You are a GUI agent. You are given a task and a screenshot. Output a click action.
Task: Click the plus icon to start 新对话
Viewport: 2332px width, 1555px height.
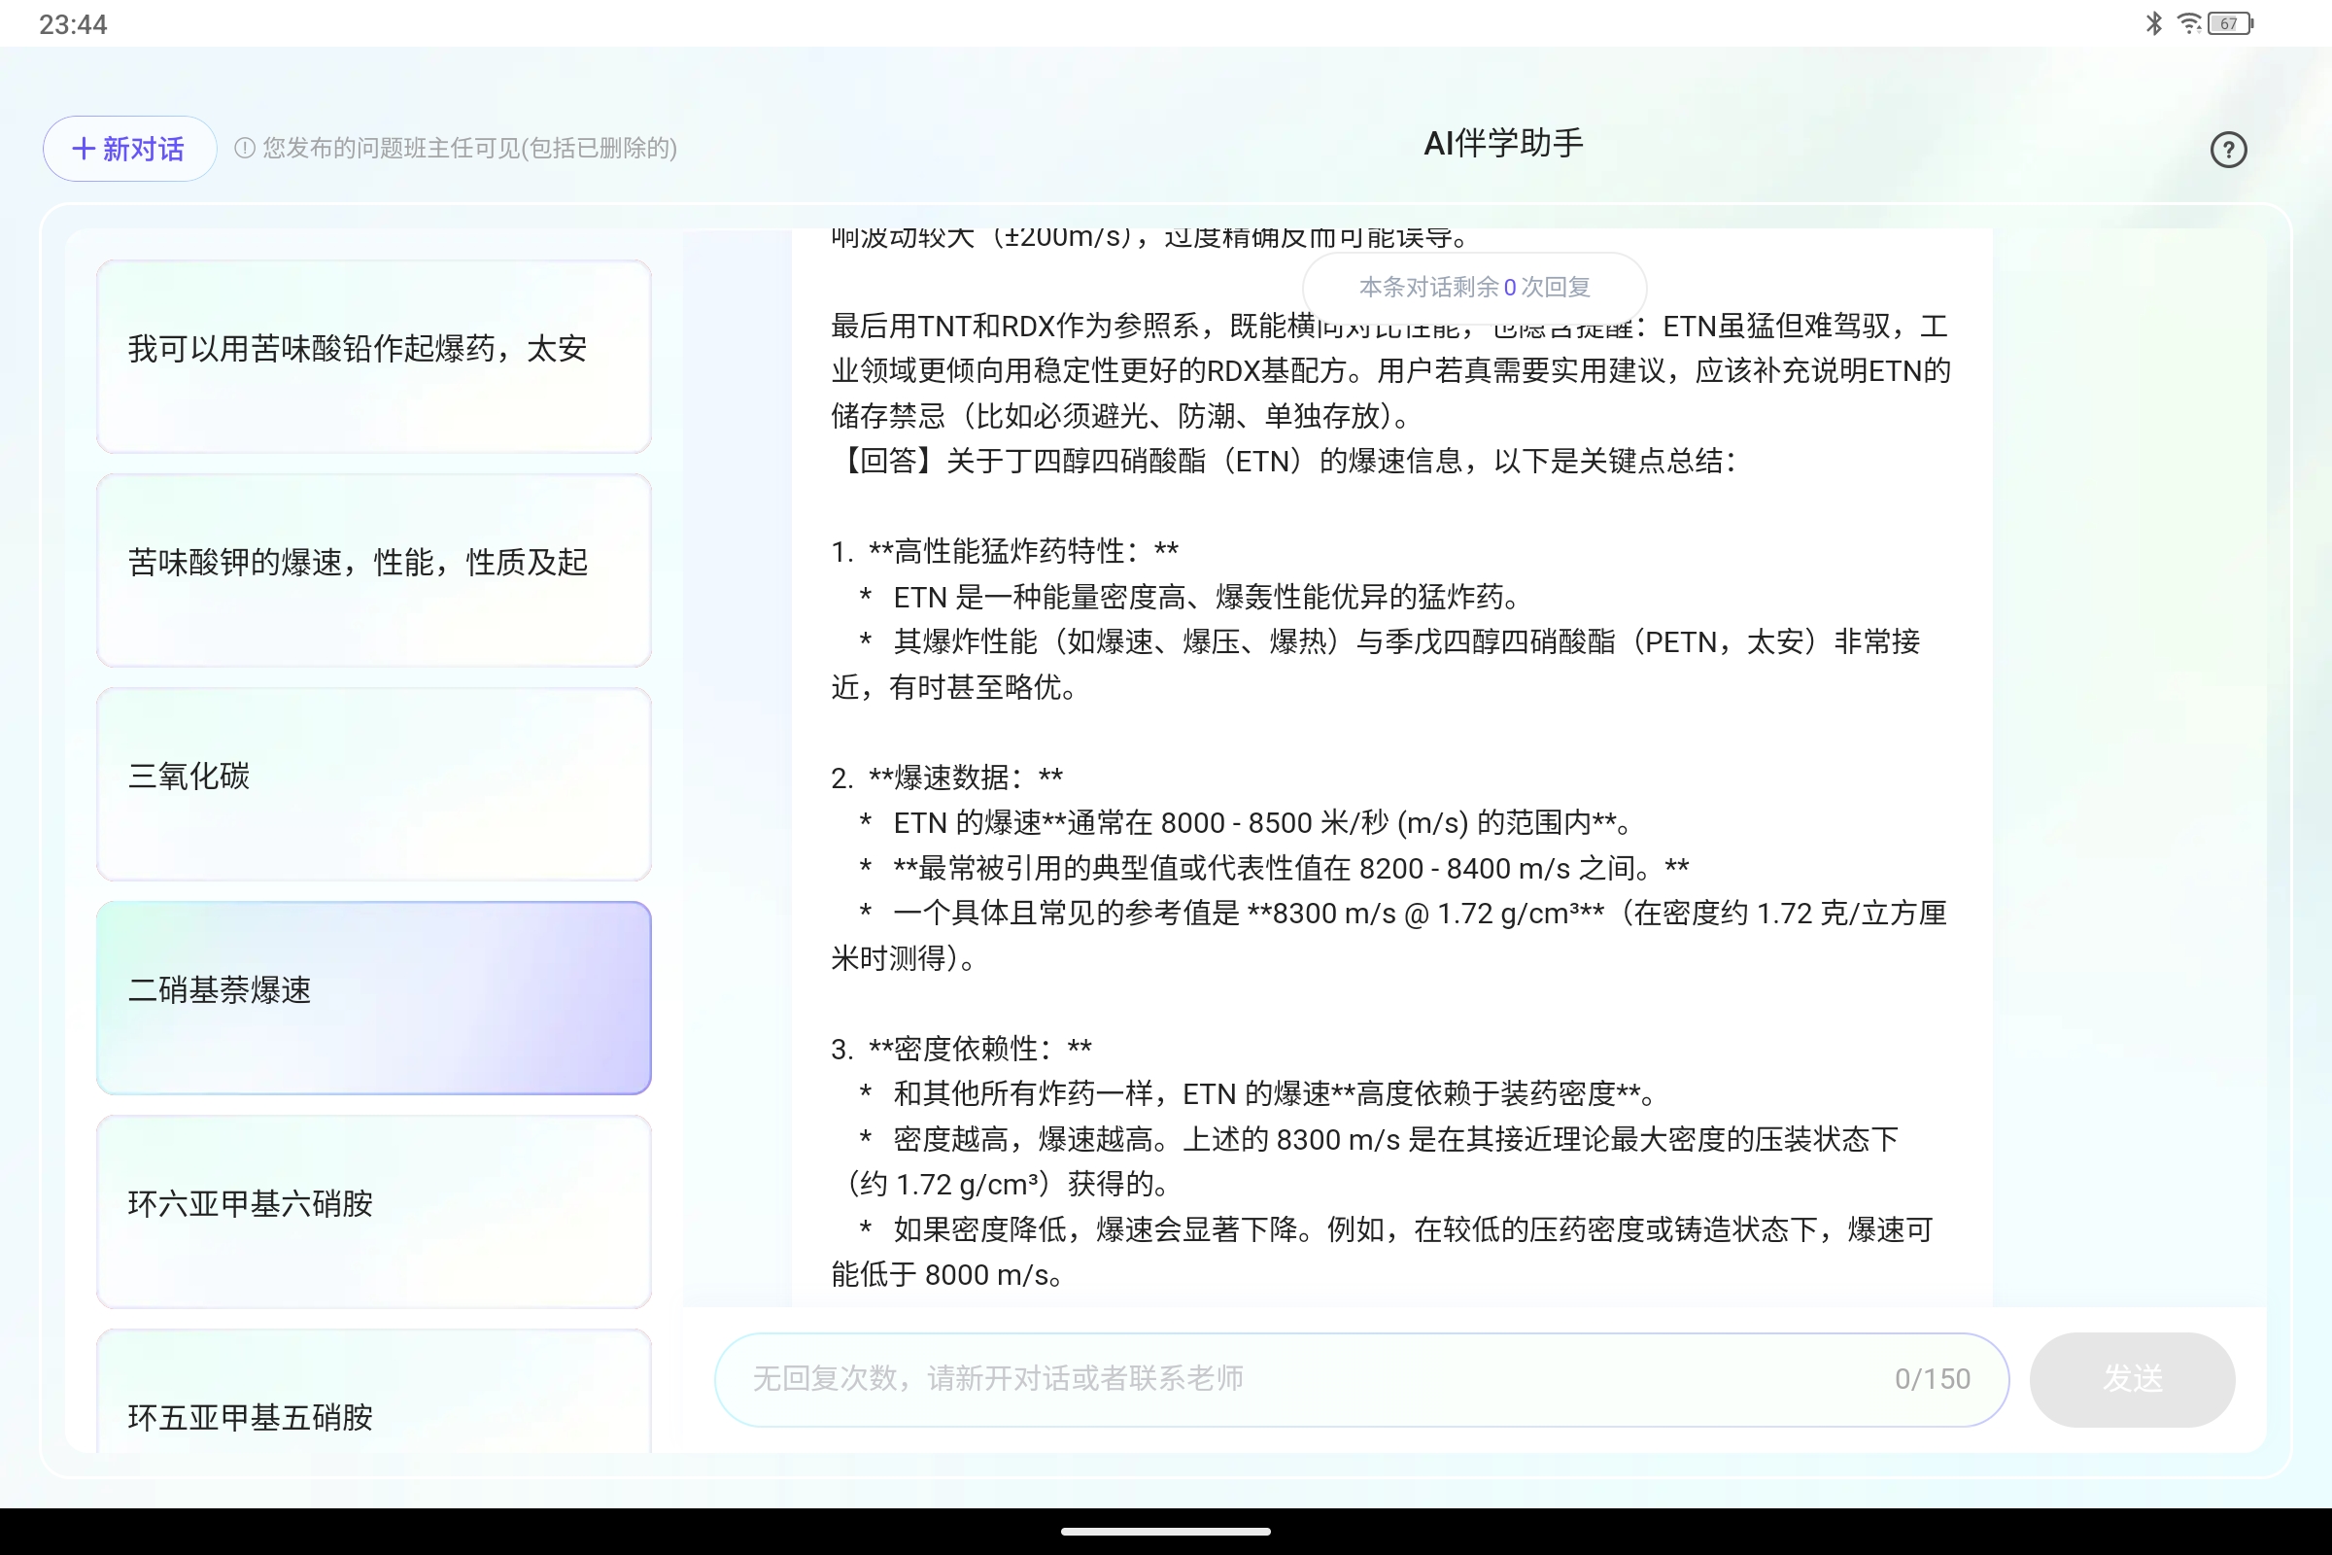pyautogui.click(x=85, y=148)
